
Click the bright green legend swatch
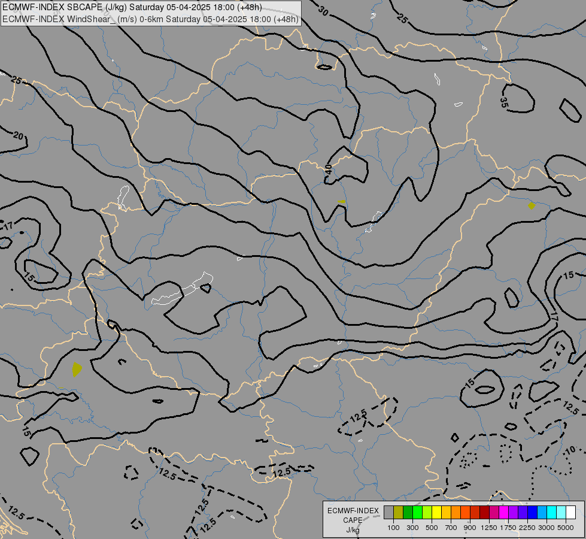tap(417, 513)
